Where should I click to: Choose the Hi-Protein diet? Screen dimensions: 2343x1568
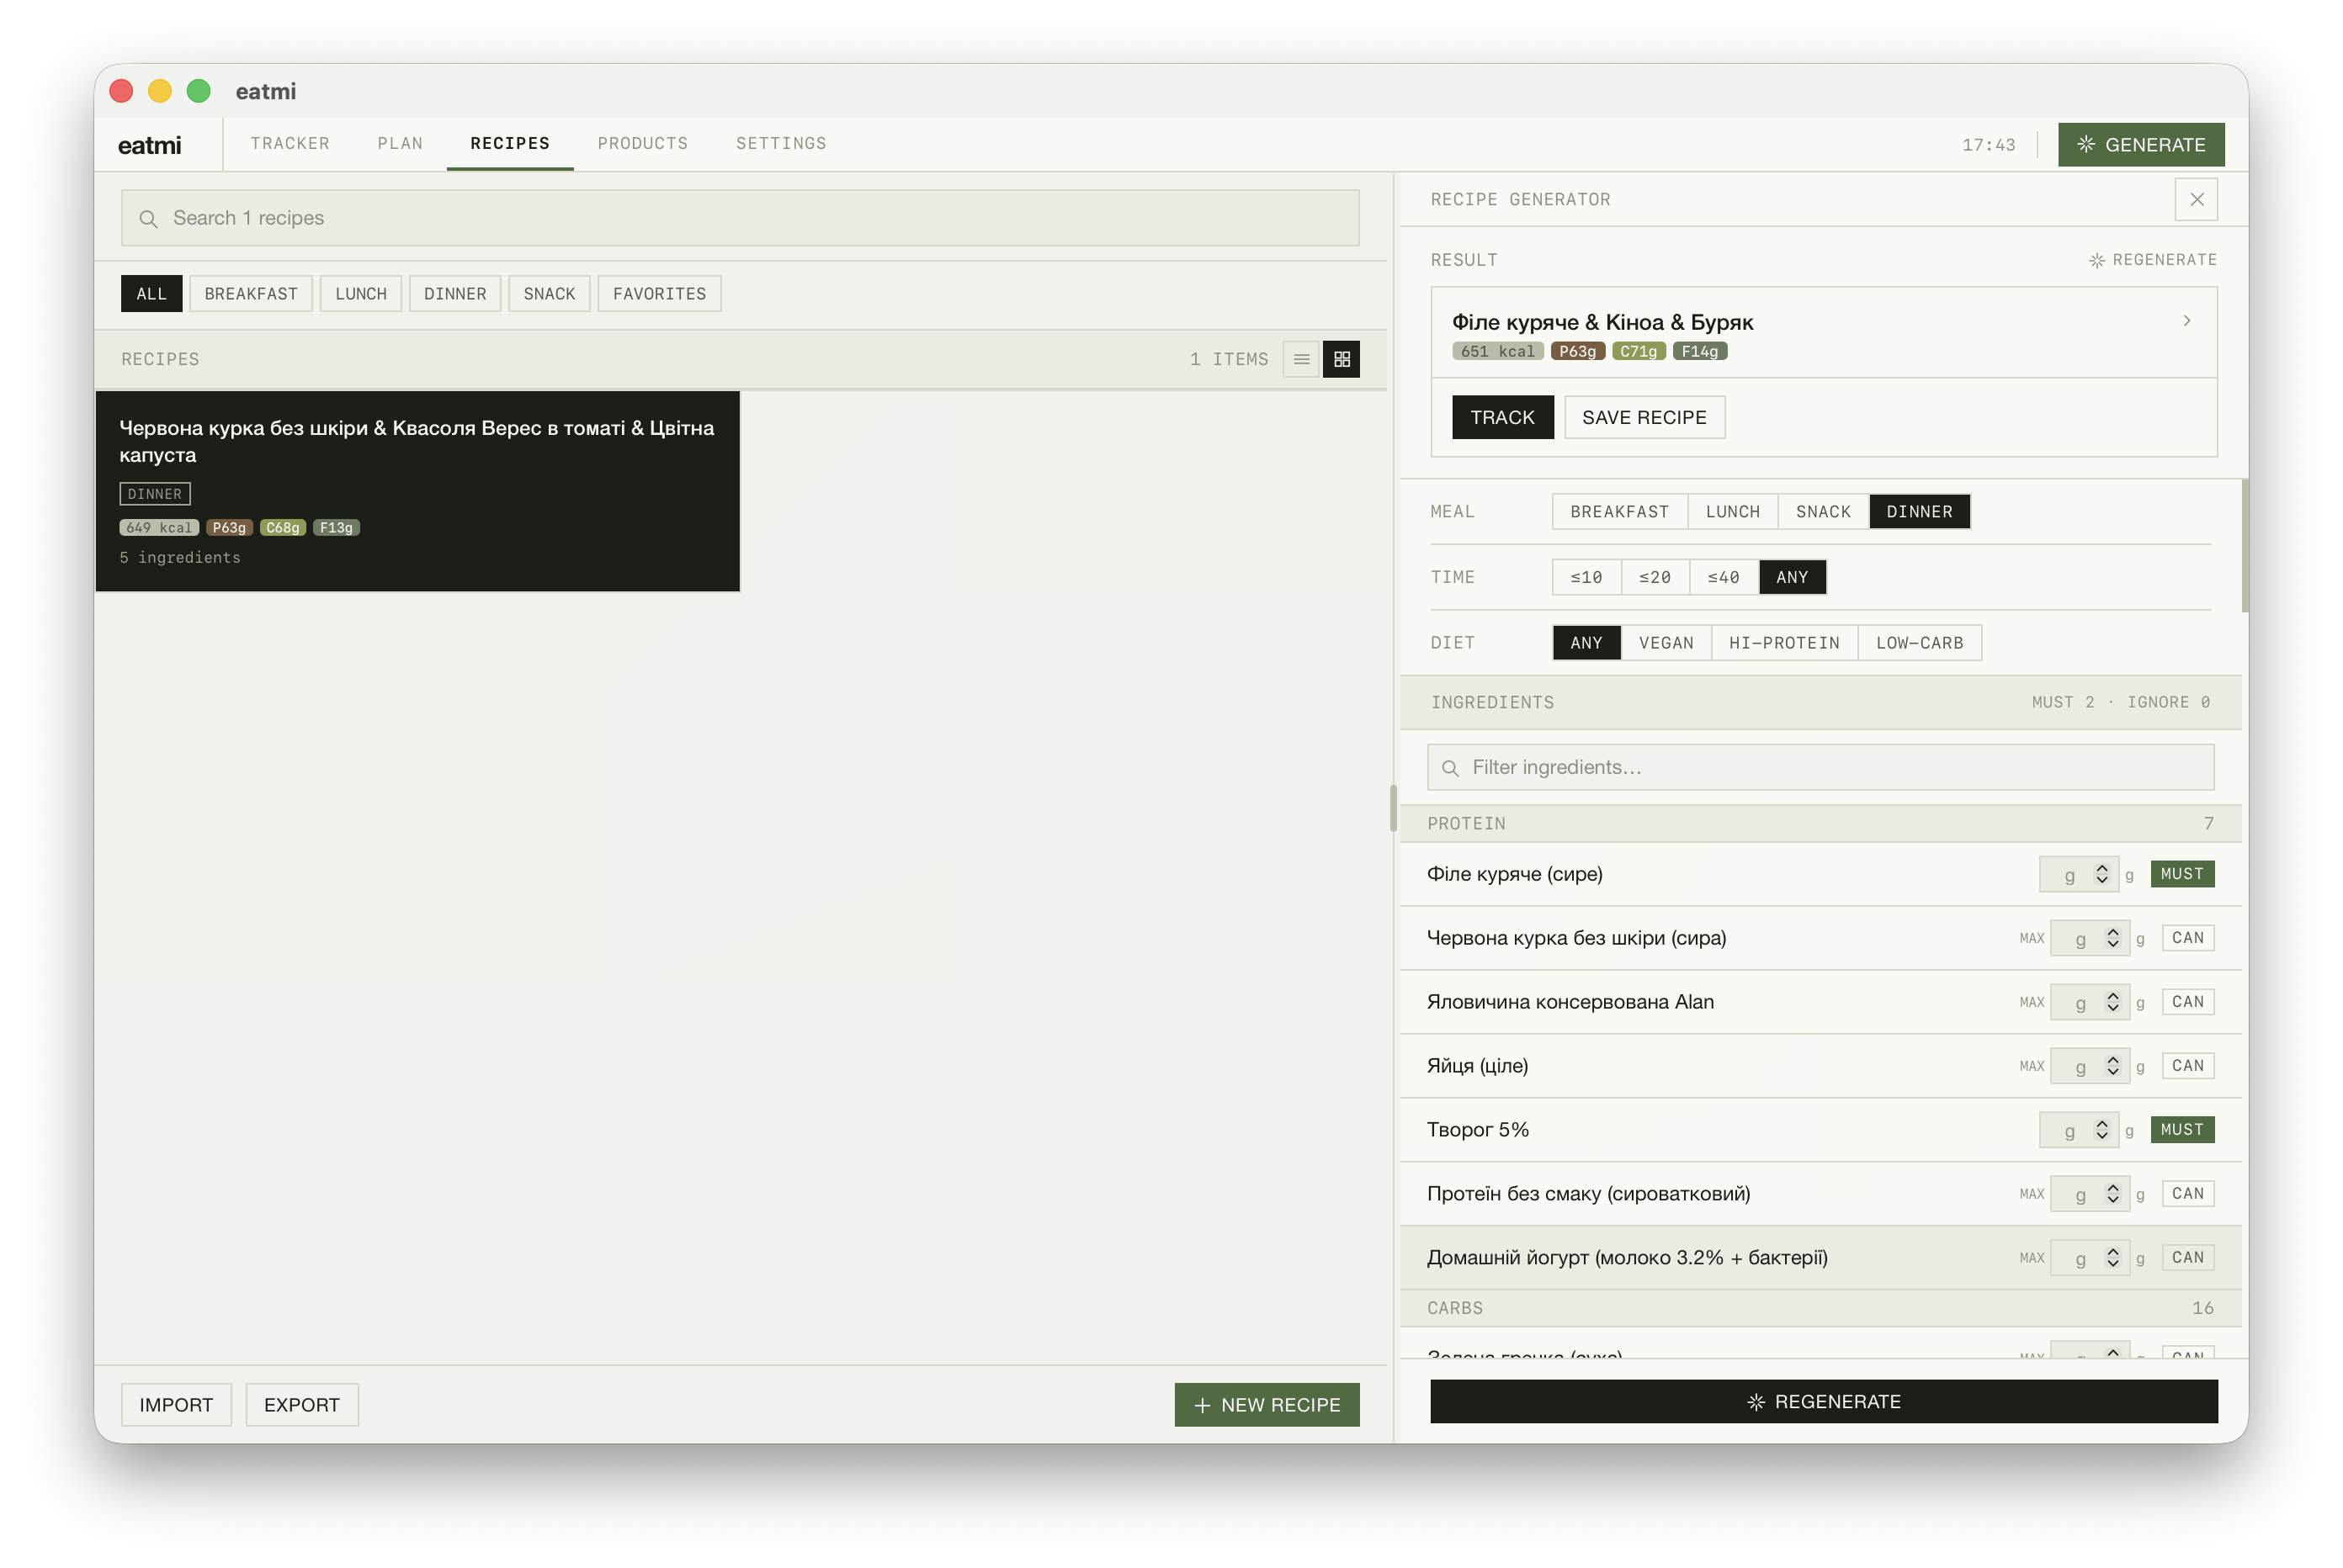1785,643
